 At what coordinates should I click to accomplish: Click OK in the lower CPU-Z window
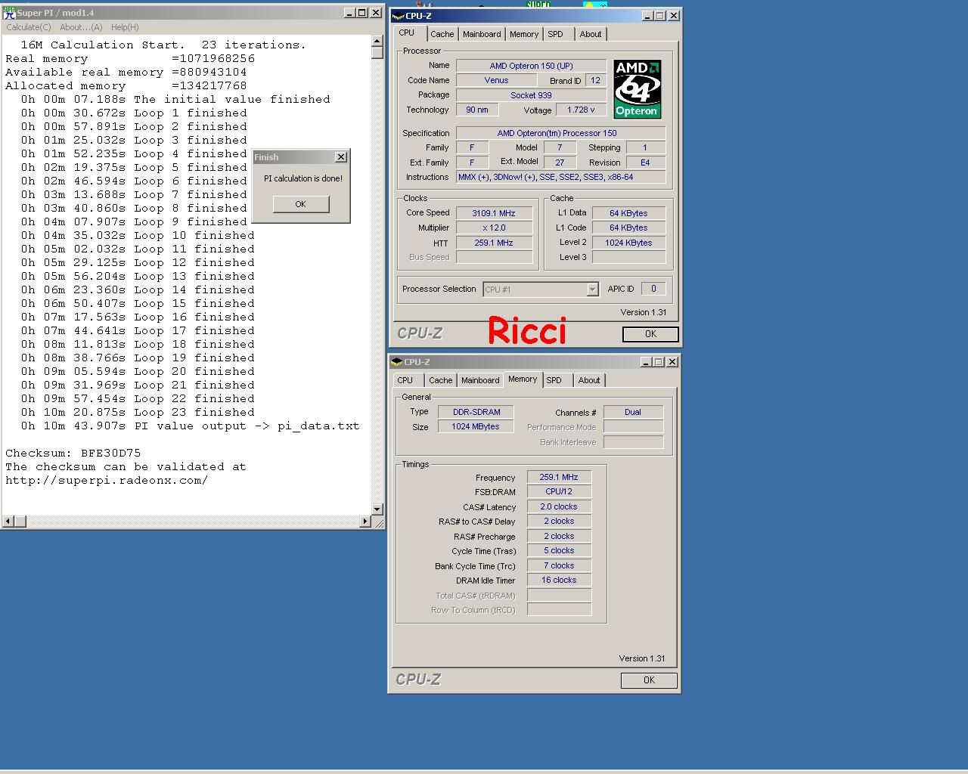click(x=649, y=680)
